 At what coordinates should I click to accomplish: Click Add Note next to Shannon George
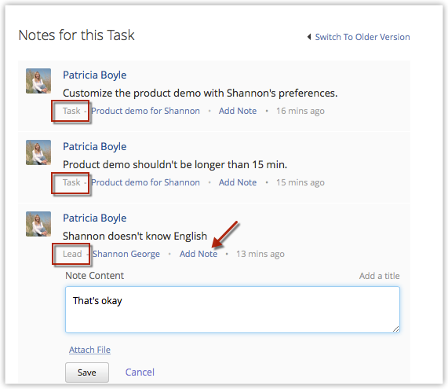(x=199, y=254)
